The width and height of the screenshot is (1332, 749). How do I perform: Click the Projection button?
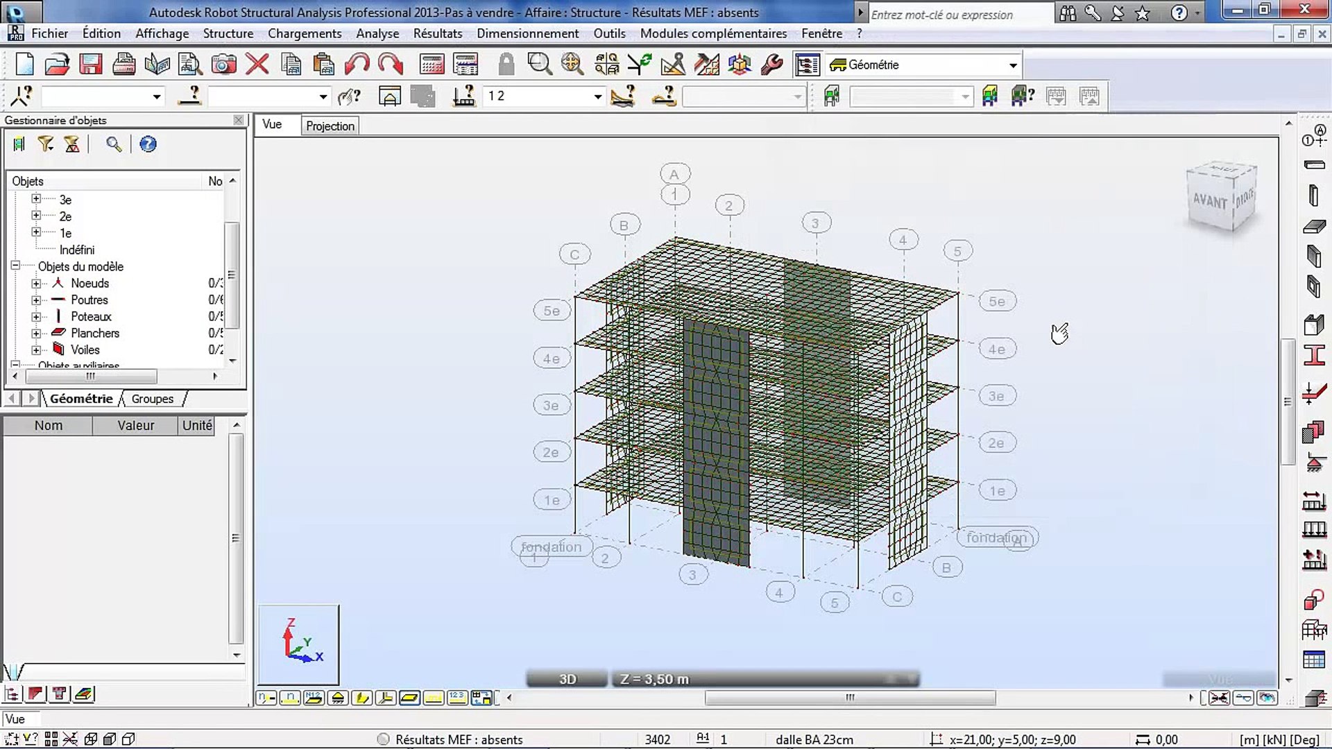pyautogui.click(x=330, y=126)
